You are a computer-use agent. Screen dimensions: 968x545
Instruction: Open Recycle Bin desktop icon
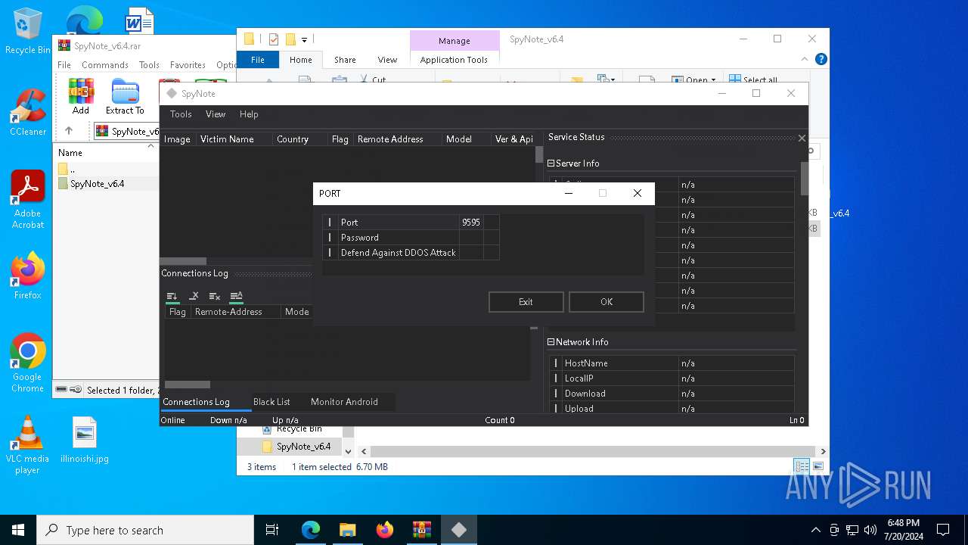tap(28, 31)
